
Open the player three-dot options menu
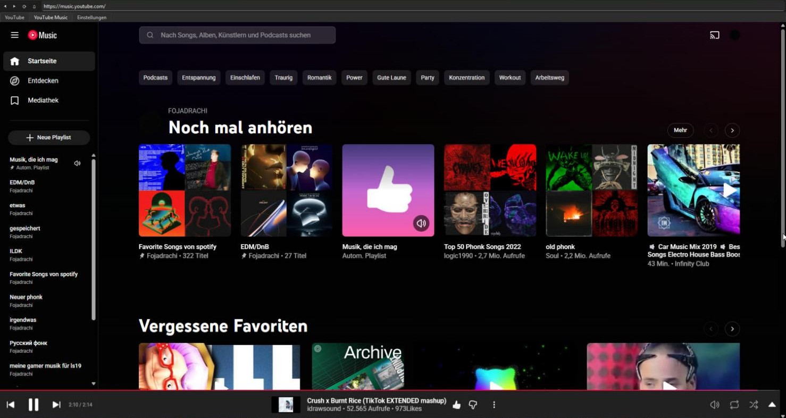pyautogui.click(x=494, y=405)
